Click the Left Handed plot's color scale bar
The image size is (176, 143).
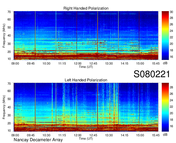(x=165, y=107)
